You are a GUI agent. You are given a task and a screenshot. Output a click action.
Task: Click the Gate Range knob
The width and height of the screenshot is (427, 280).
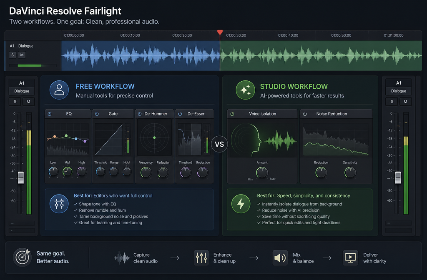click(x=114, y=172)
